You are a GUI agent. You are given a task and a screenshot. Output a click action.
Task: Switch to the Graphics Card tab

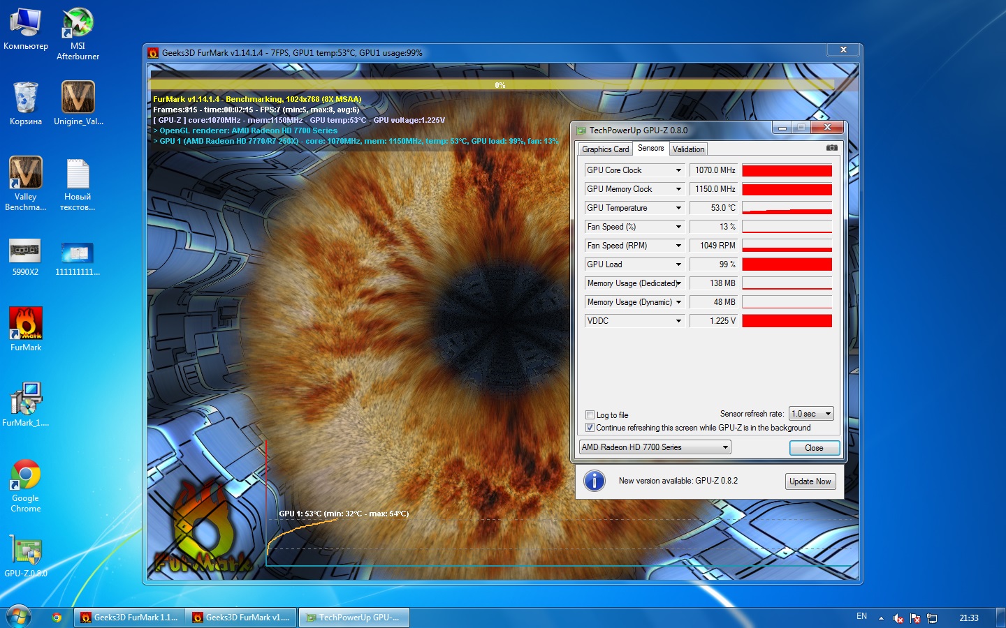tap(606, 149)
